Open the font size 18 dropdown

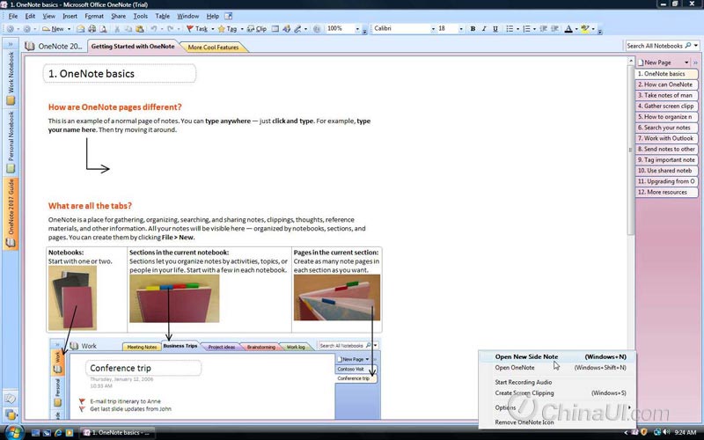(460, 29)
